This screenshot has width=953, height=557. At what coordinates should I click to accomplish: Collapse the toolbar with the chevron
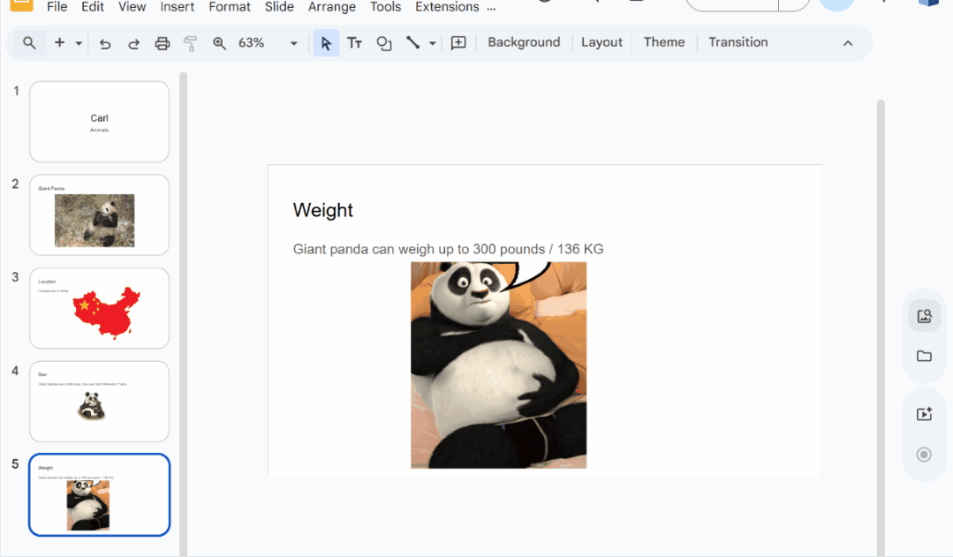pyautogui.click(x=848, y=43)
